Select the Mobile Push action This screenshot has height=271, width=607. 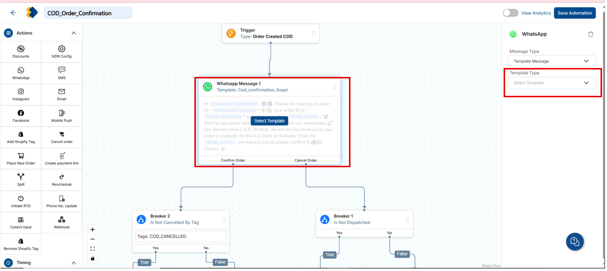[x=62, y=116]
